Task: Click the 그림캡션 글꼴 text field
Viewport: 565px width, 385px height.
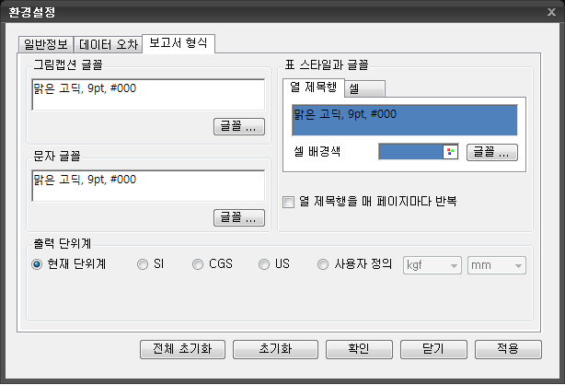Action: tap(147, 95)
